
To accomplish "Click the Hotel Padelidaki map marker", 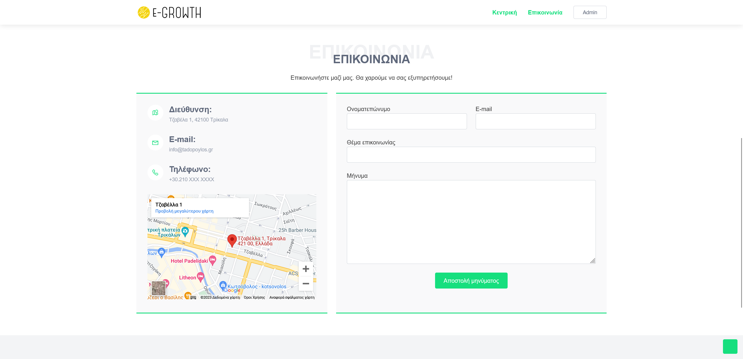I will (x=212, y=260).
